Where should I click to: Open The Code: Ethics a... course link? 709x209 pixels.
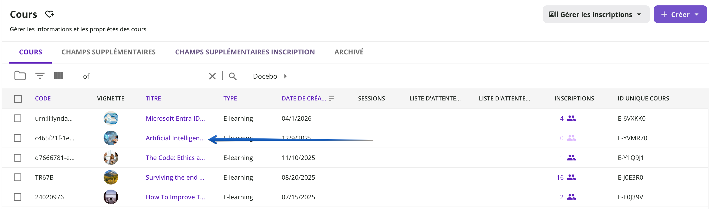point(175,158)
